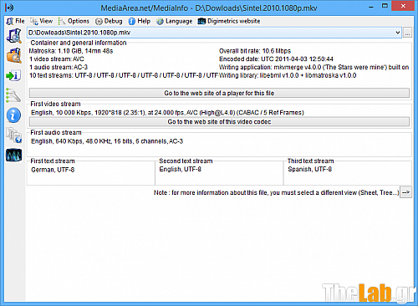Click the Digimetrics waveform sidebar icon
Viewport: 418px width, 306px height.
(x=13, y=156)
